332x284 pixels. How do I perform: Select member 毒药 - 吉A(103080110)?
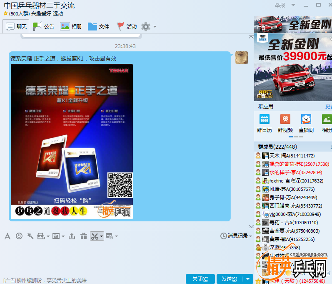[x=293, y=223]
